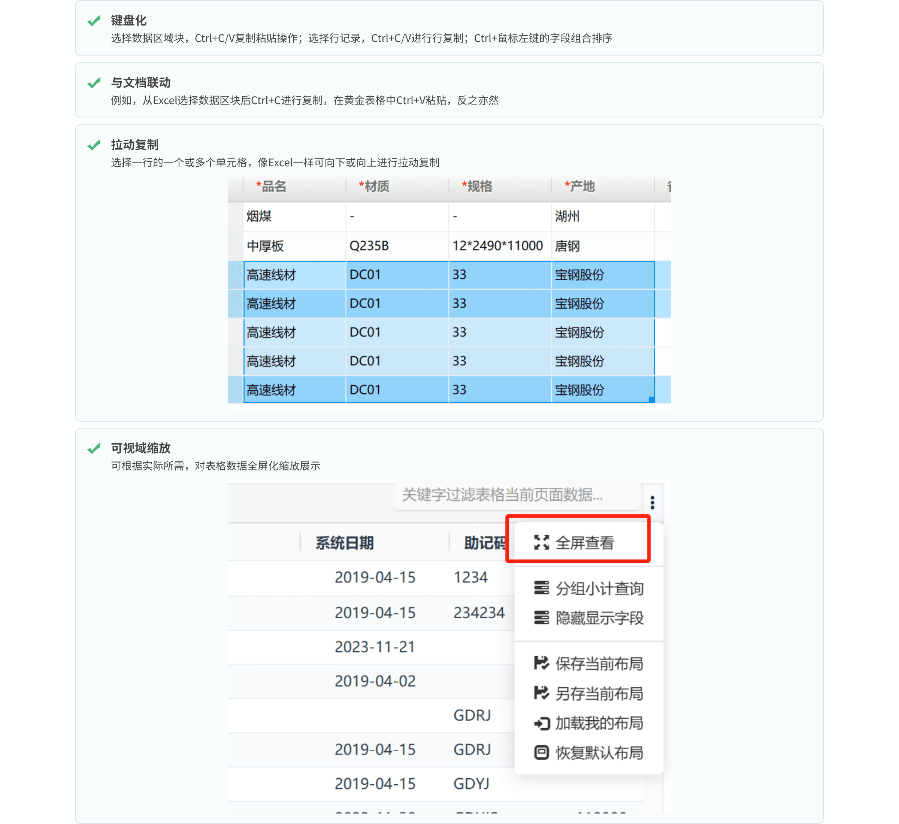Viewport: 899px width, 824px height.
Task: Click the restore default layout icon
Action: click(x=541, y=753)
